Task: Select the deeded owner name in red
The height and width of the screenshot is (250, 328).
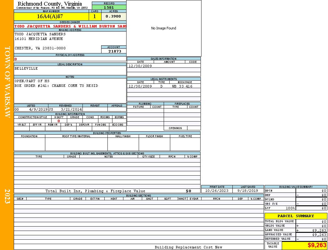Action: [x=70, y=27]
